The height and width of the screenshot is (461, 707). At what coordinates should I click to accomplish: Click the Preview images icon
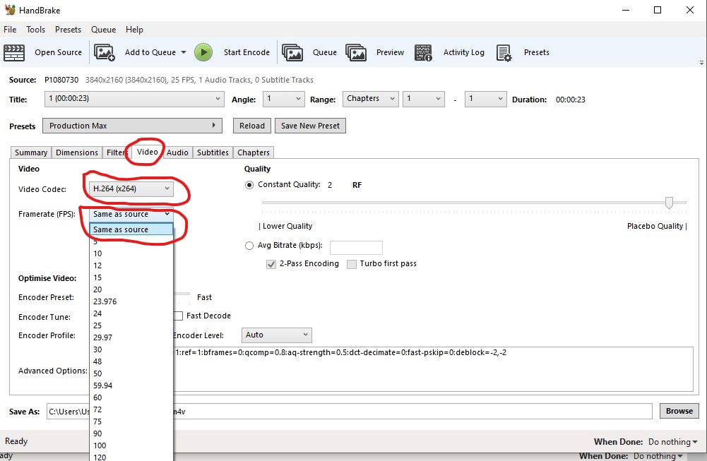coord(356,52)
